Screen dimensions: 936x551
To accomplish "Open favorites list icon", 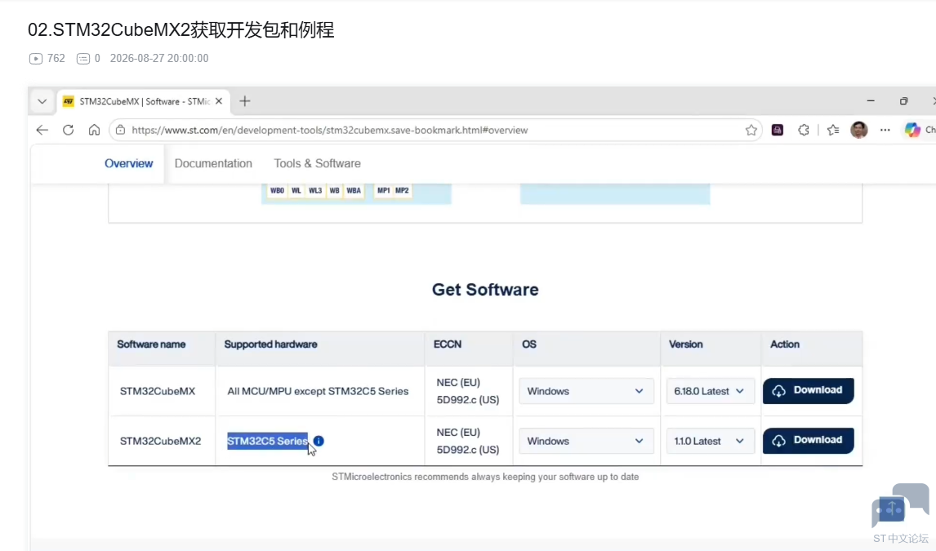I will [833, 130].
